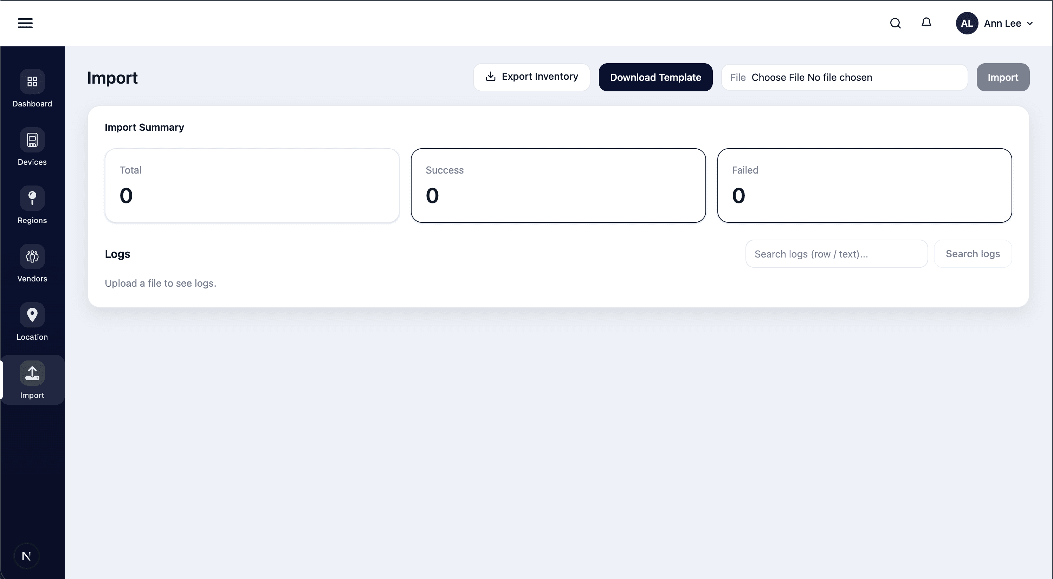
Task: Focus the Search logs text field
Action: (836, 254)
